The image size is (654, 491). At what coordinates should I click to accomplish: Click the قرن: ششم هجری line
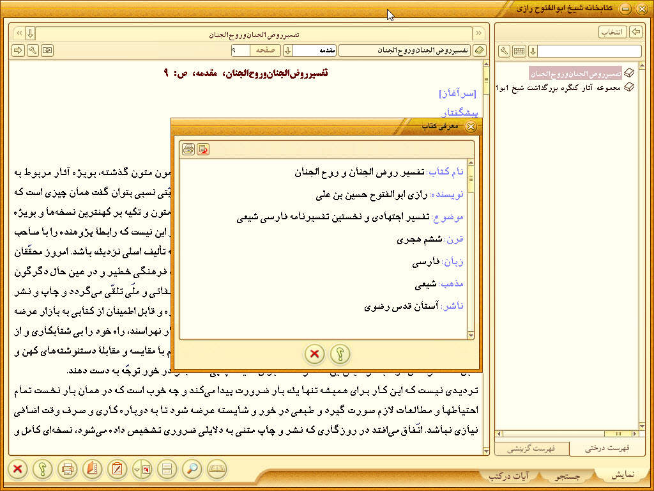click(430, 240)
